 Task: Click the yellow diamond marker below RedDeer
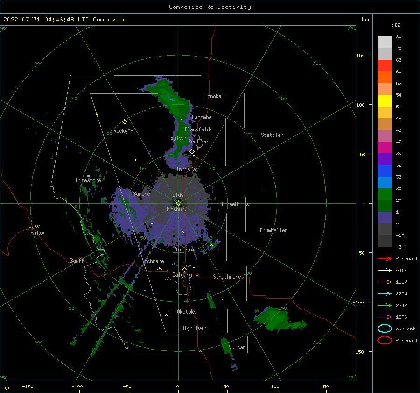click(x=192, y=152)
